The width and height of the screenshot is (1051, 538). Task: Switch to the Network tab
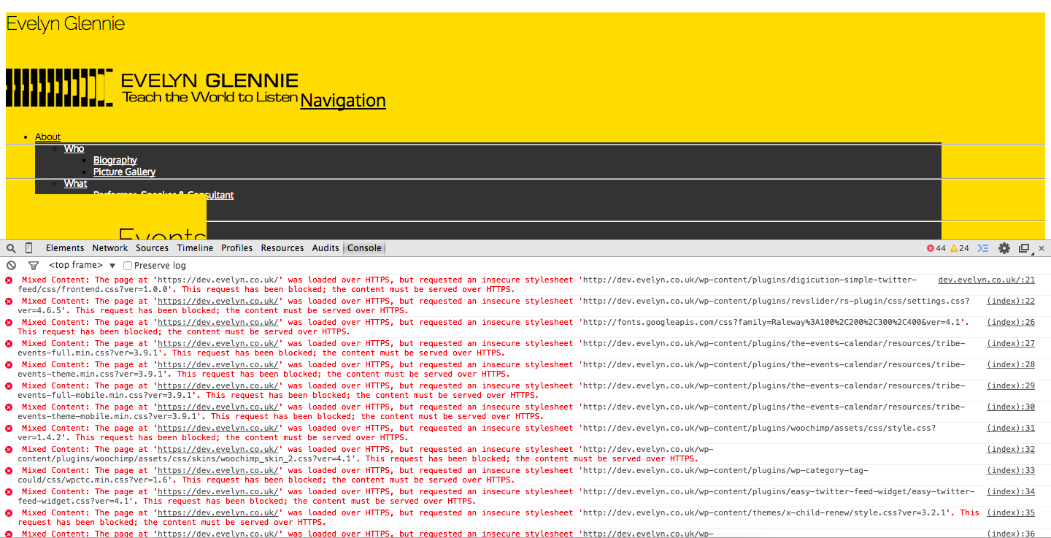[x=110, y=248]
